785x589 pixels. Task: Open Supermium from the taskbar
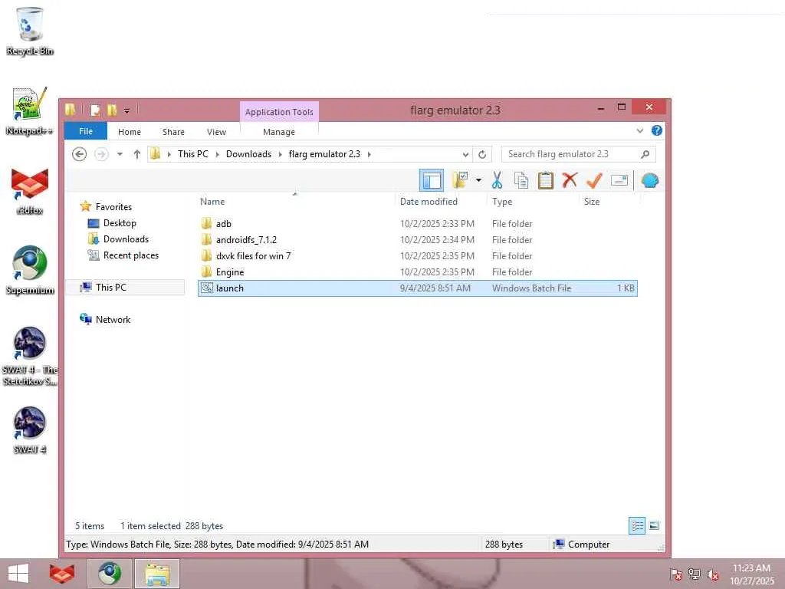click(110, 574)
